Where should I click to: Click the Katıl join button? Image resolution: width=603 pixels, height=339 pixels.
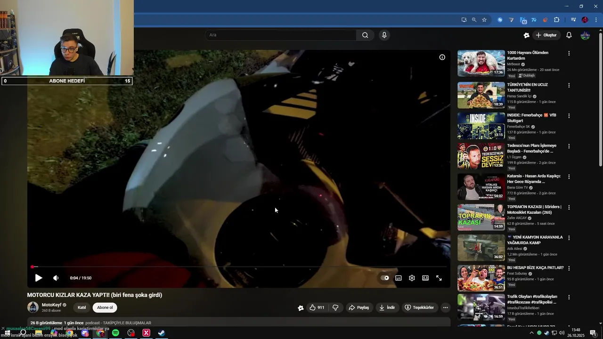(81, 307)
